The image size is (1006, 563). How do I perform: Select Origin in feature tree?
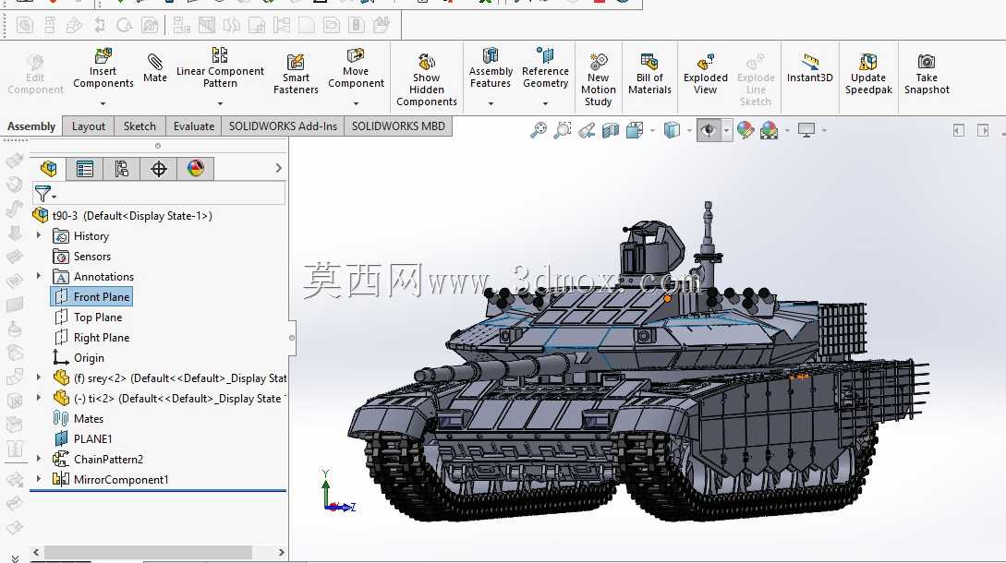[x=79, y=358]
